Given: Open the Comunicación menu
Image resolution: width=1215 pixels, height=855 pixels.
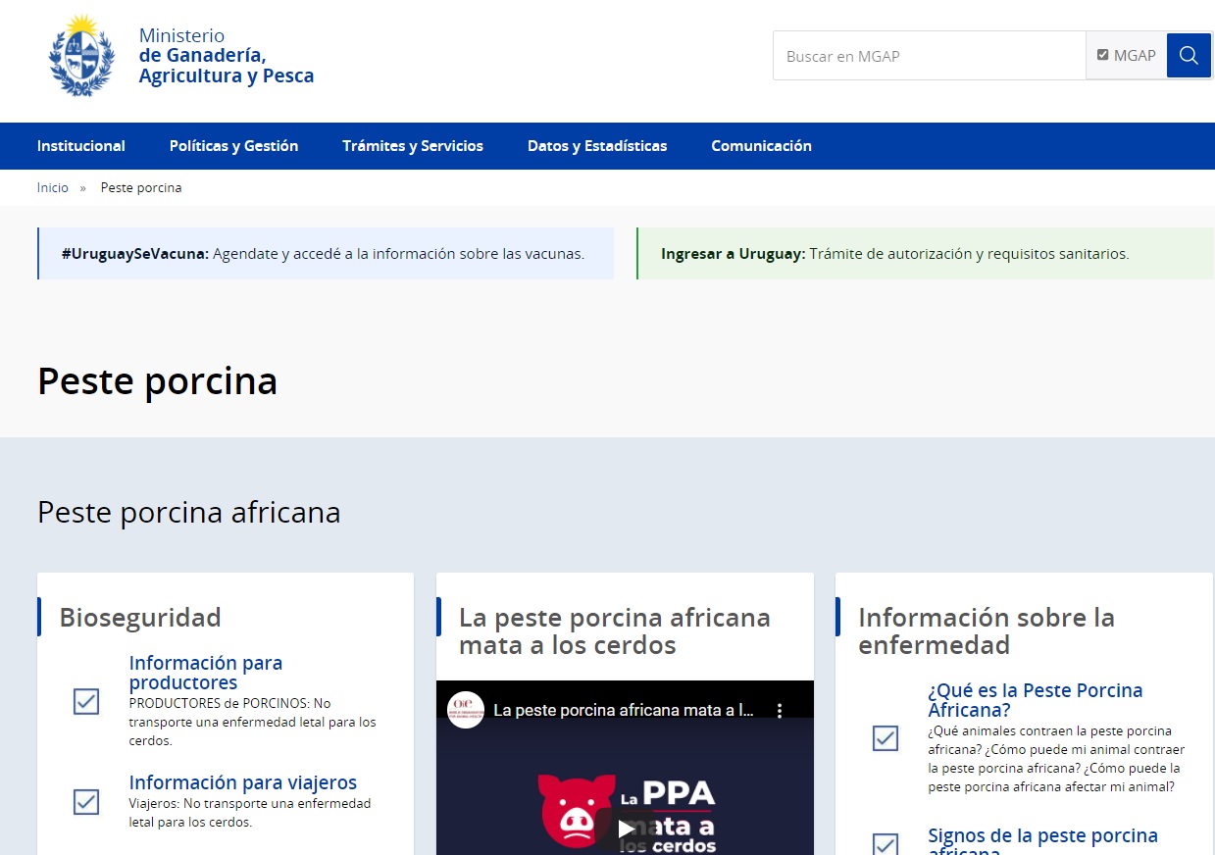Looking at the screenshot, I should (x=761, y=146).
